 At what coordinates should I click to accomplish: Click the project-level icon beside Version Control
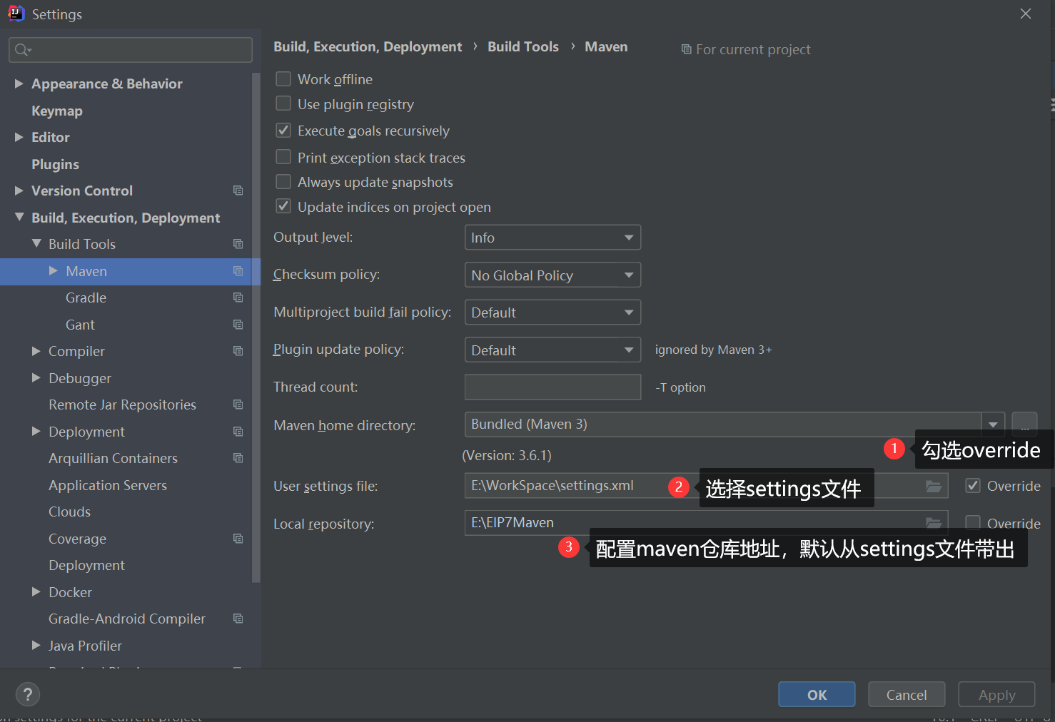[238, 190]
